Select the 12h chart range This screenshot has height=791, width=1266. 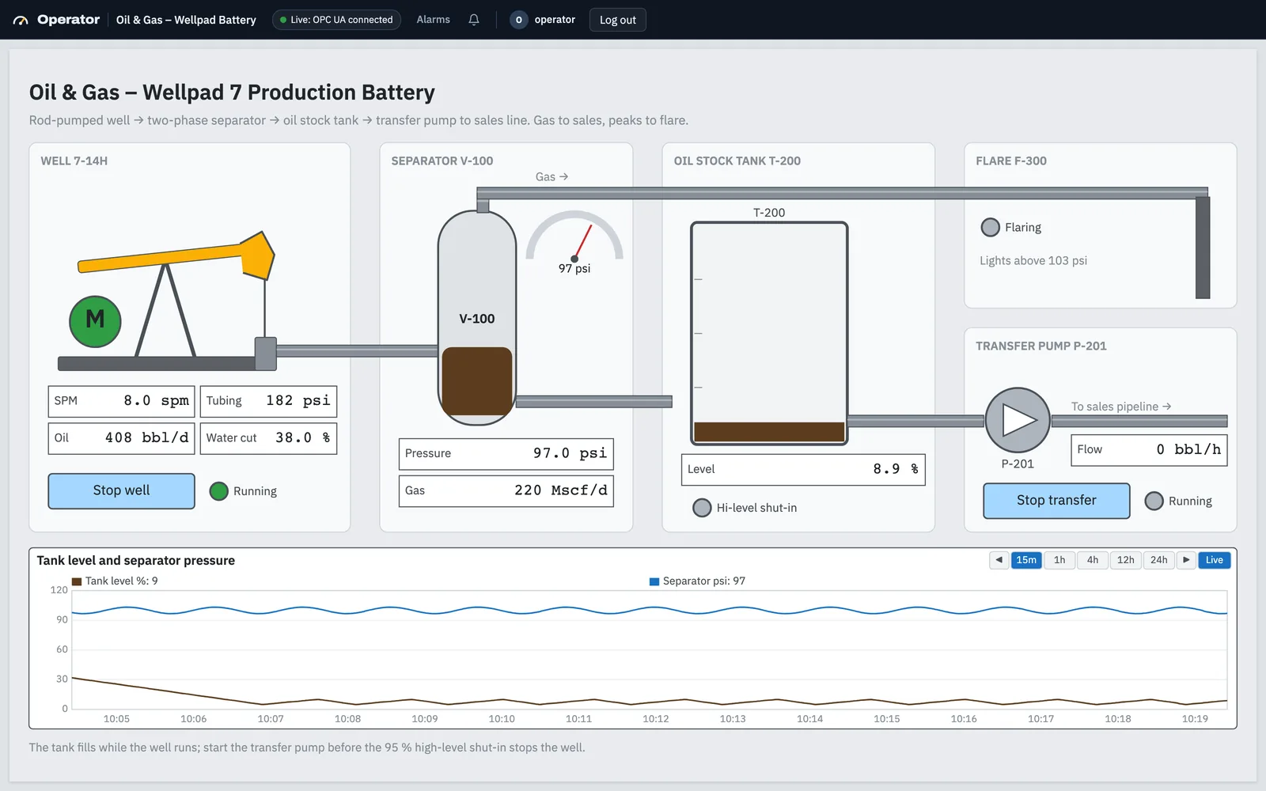click(1126, 560)
